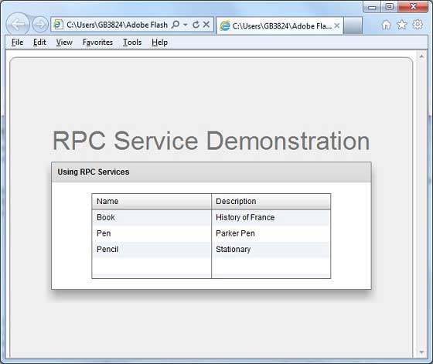The image size is (433, 364).
Task: Go forward with the Forward arrow button
Action: 40,25
